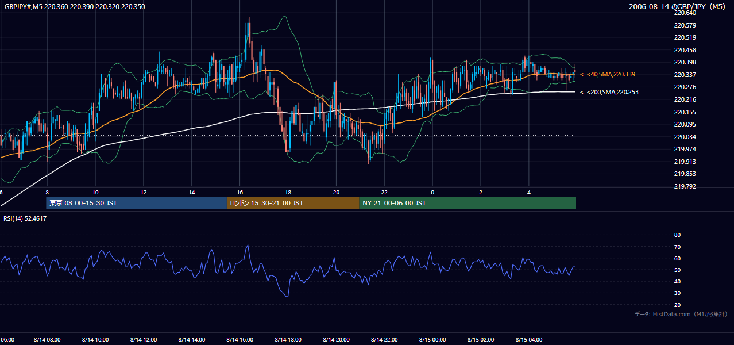Click hour label 12 on the price chart axis
Viewport: 734px width, 345px height.
click(x=144, y=192)
